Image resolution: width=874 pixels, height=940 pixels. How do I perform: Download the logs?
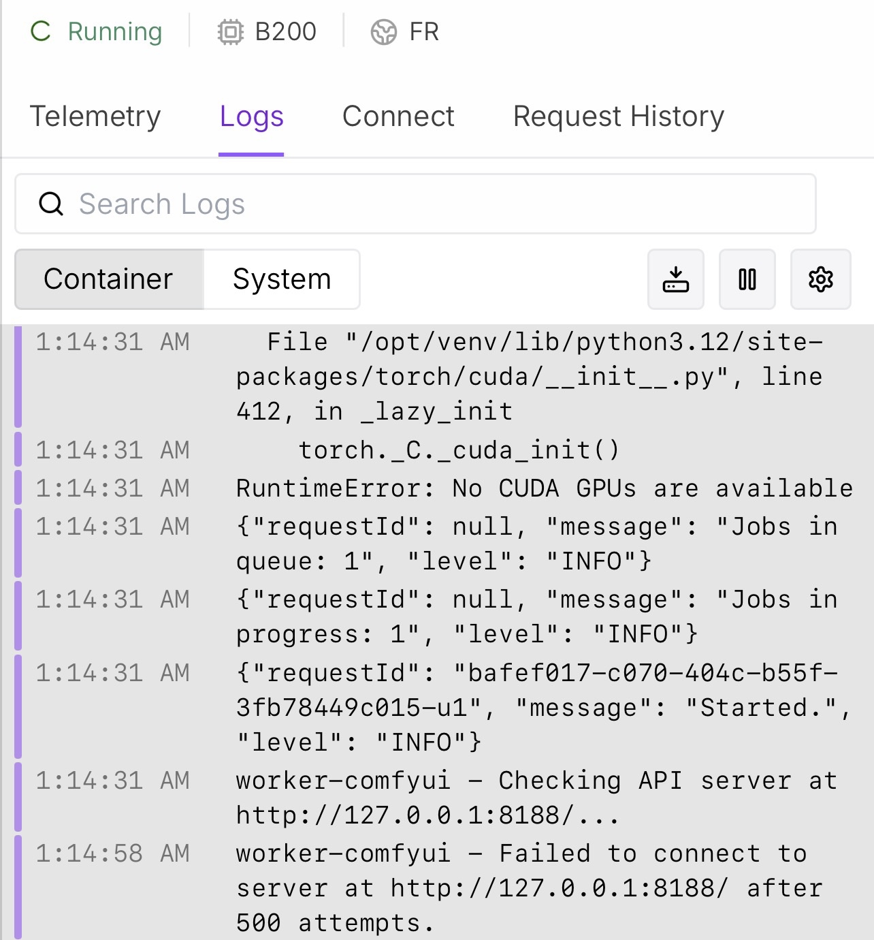[675, 279]
